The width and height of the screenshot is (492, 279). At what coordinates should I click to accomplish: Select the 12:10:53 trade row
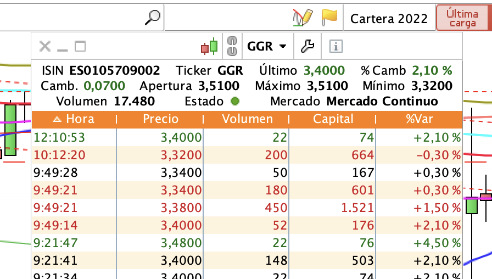click(x=247, y=137)
